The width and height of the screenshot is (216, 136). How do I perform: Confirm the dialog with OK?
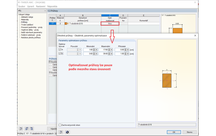(174, 132)
